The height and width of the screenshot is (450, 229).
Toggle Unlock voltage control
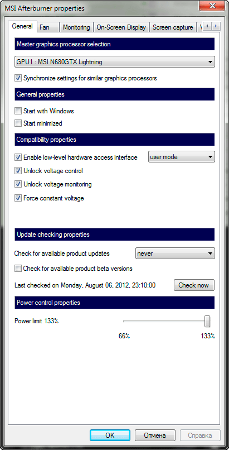coord(18,171)
